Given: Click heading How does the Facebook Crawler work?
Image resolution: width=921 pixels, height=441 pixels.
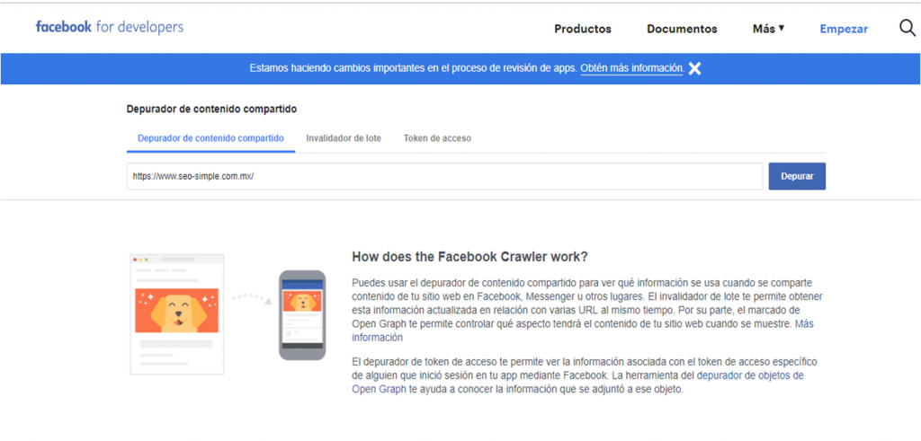Looking at the screenshot, I should (469, 257).
